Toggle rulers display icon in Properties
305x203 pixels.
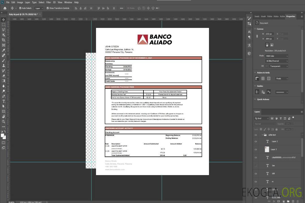point(257,78)
